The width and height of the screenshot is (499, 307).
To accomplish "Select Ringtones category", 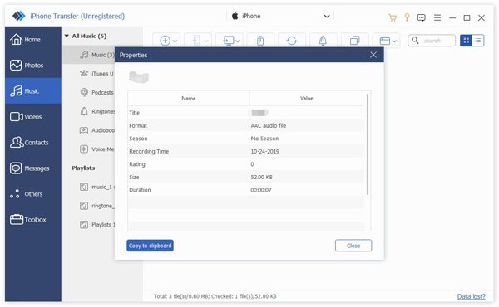I will [88, 111].
